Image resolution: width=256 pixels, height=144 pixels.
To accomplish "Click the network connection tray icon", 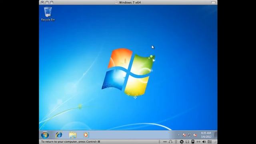I will [190, 135].
